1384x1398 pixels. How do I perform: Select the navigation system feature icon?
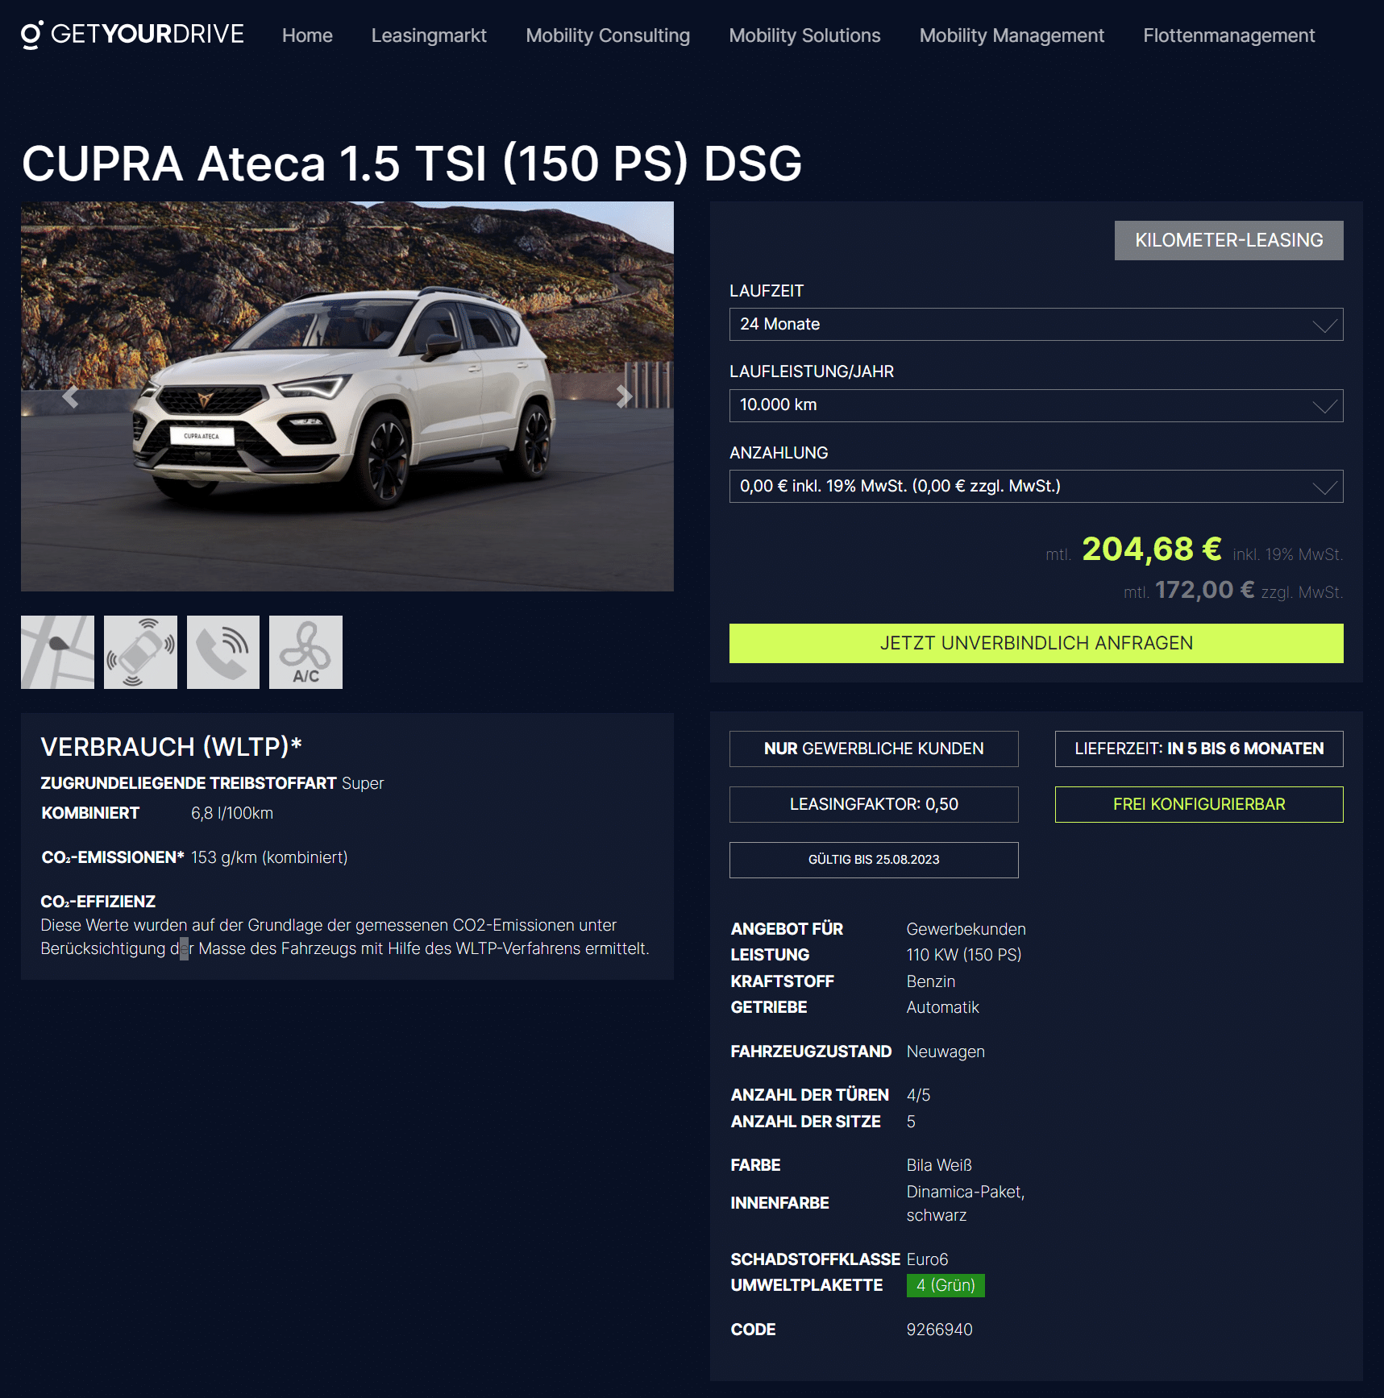coord(57,652)
